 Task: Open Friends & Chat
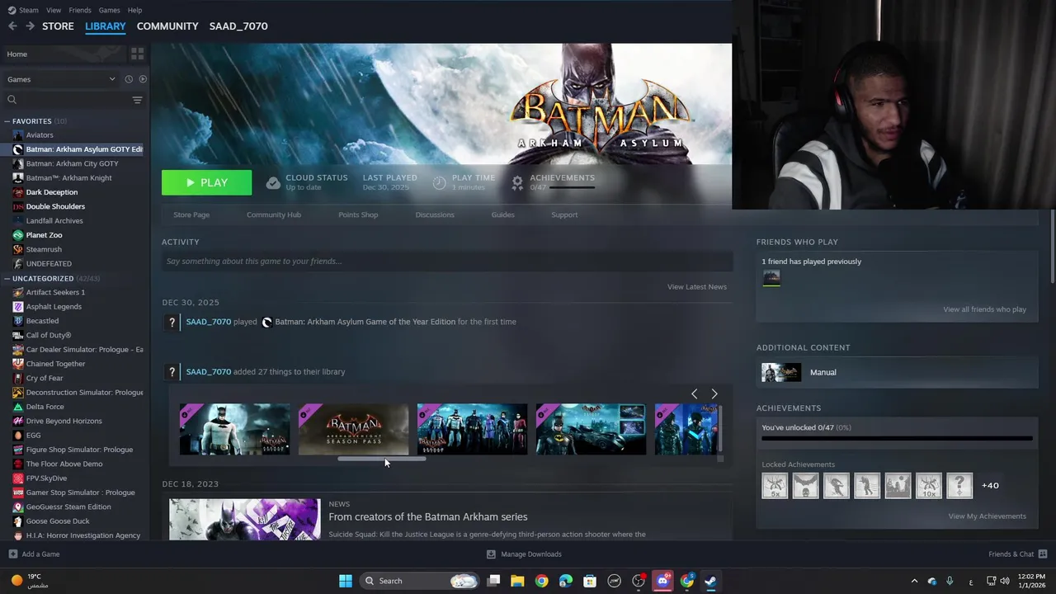coord(1017,554)
